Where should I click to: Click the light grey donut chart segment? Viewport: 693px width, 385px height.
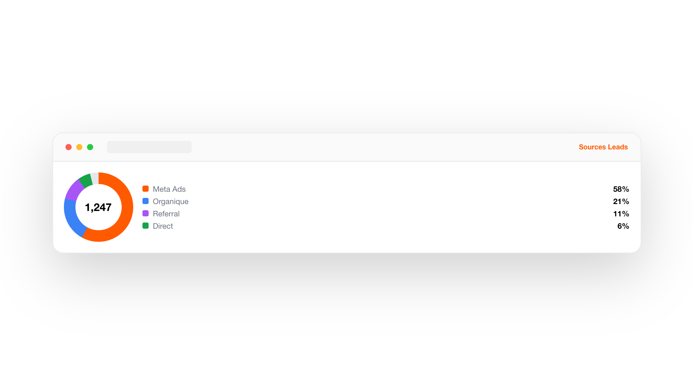pos(95,178)
